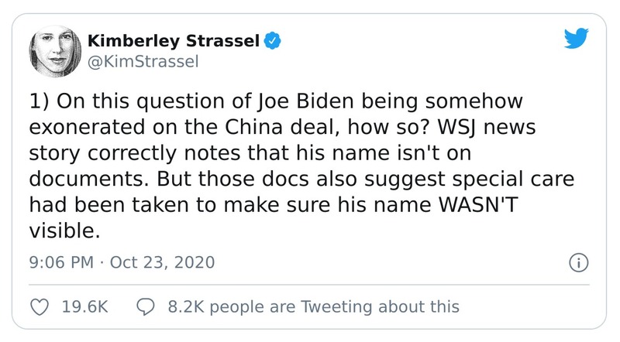Open the info circle icon
The image size is (620, 342).
coord(576,262)
